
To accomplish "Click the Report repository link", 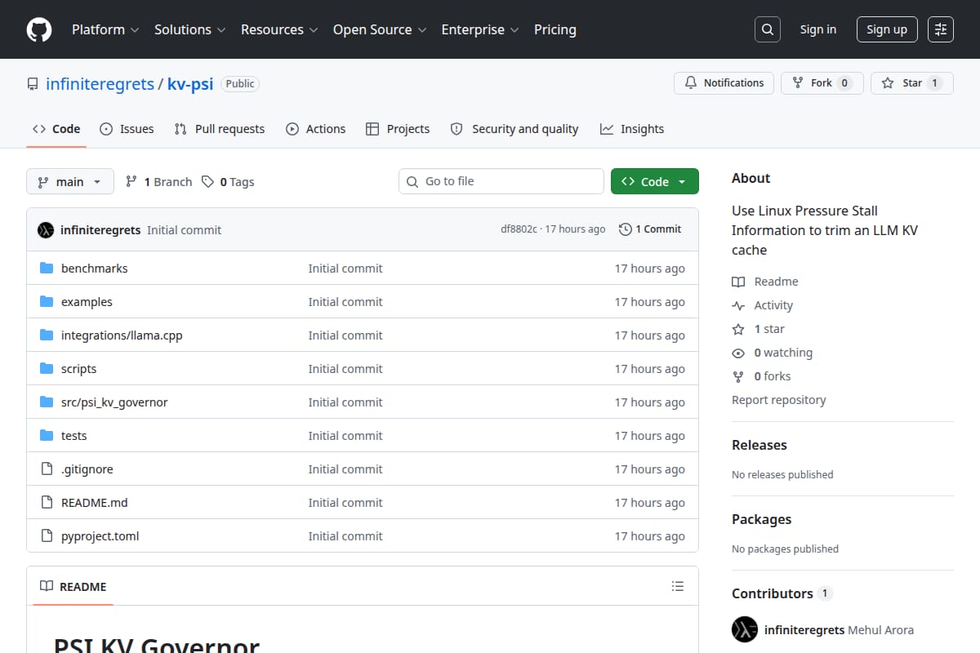I will (779, 400).
